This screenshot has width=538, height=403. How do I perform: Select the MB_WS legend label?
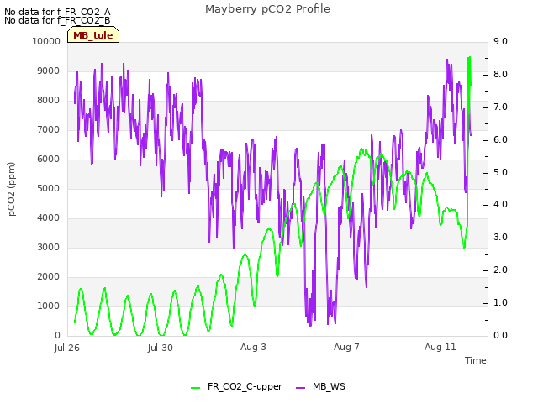pyautogui.click(x=329, y=386)
